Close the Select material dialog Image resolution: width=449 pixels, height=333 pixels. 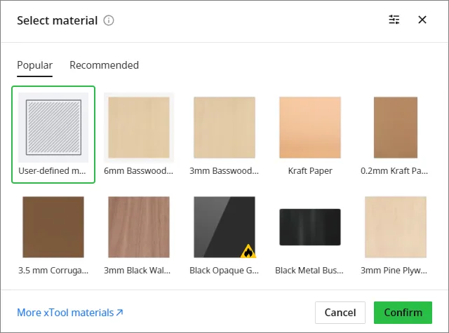tap(422, 20)
